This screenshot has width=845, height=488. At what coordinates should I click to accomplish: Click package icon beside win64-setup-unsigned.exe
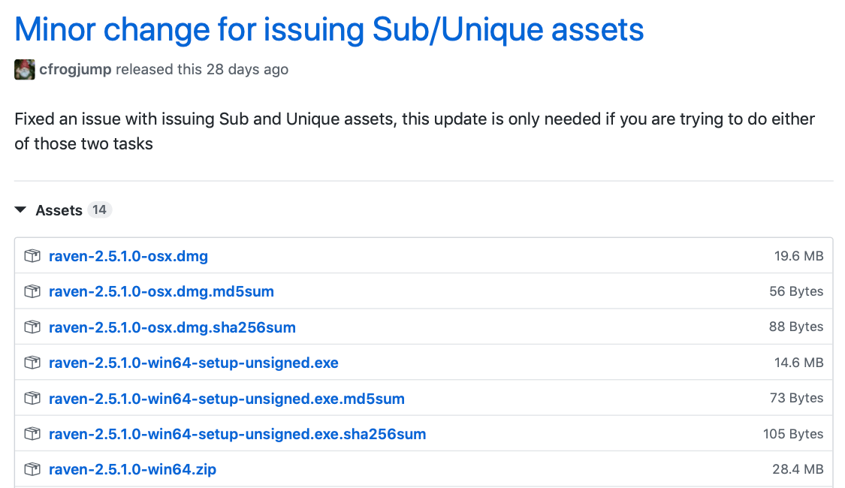pyautogui.click(x=32, y=363)
